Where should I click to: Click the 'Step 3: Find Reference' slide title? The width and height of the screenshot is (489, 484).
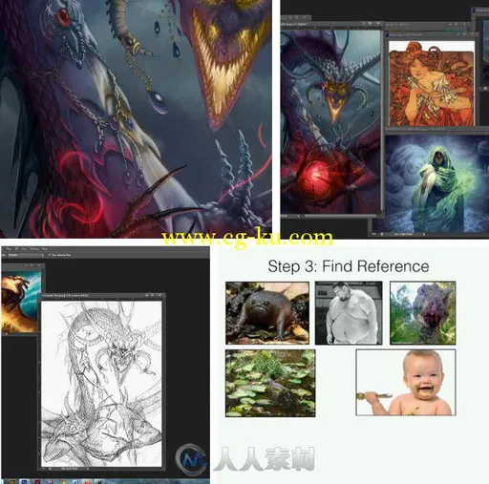tap(349, 266)
